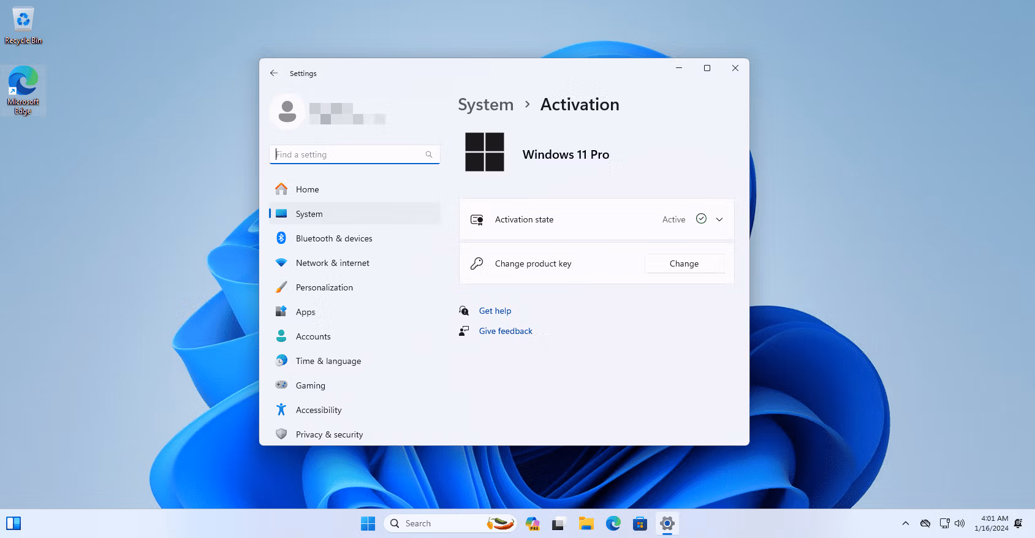
Task: Open the volume speaker tray icon
Action: (x=960, y=523)
